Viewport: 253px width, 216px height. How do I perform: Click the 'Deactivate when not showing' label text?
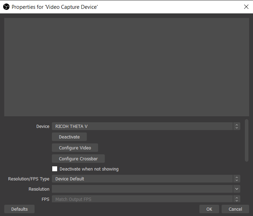[89, 169]
